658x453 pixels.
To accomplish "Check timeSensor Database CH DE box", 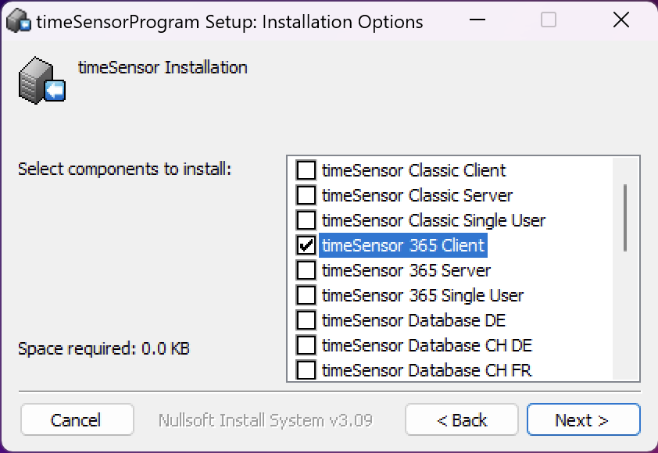I will 306,345.
